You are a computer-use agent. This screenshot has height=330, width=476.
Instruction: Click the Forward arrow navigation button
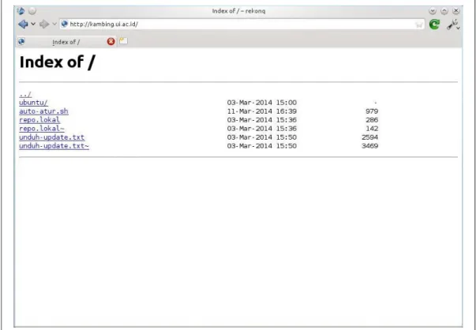coord(44,24)
